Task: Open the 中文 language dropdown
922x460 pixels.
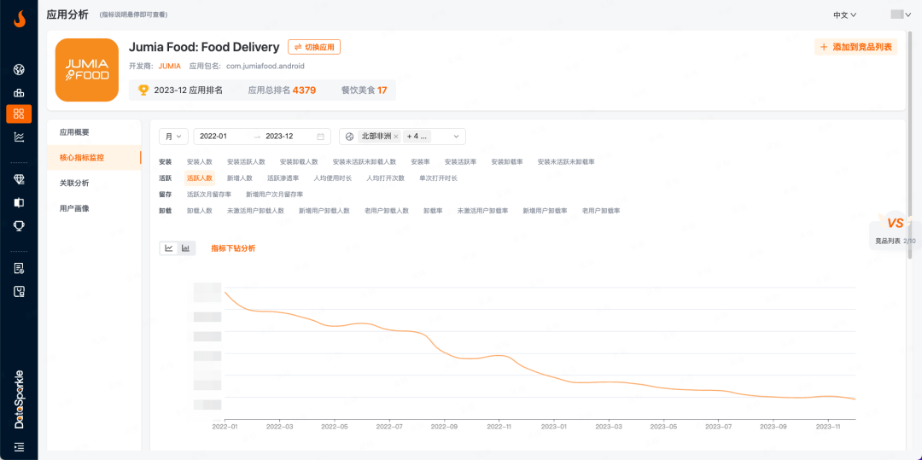Action: click(x=844, y=15)
